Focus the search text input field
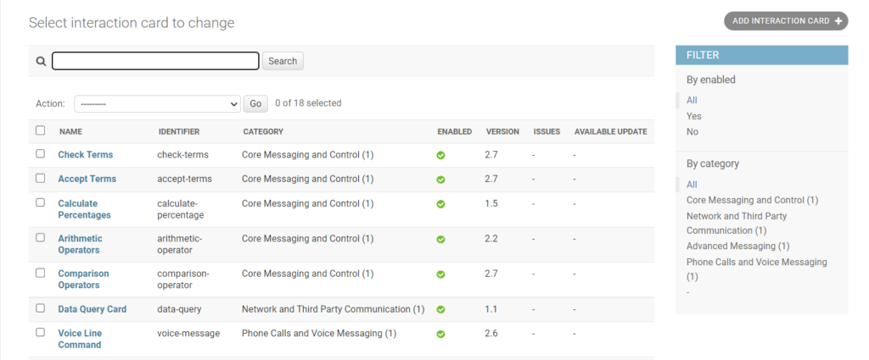 pos(155,61)
